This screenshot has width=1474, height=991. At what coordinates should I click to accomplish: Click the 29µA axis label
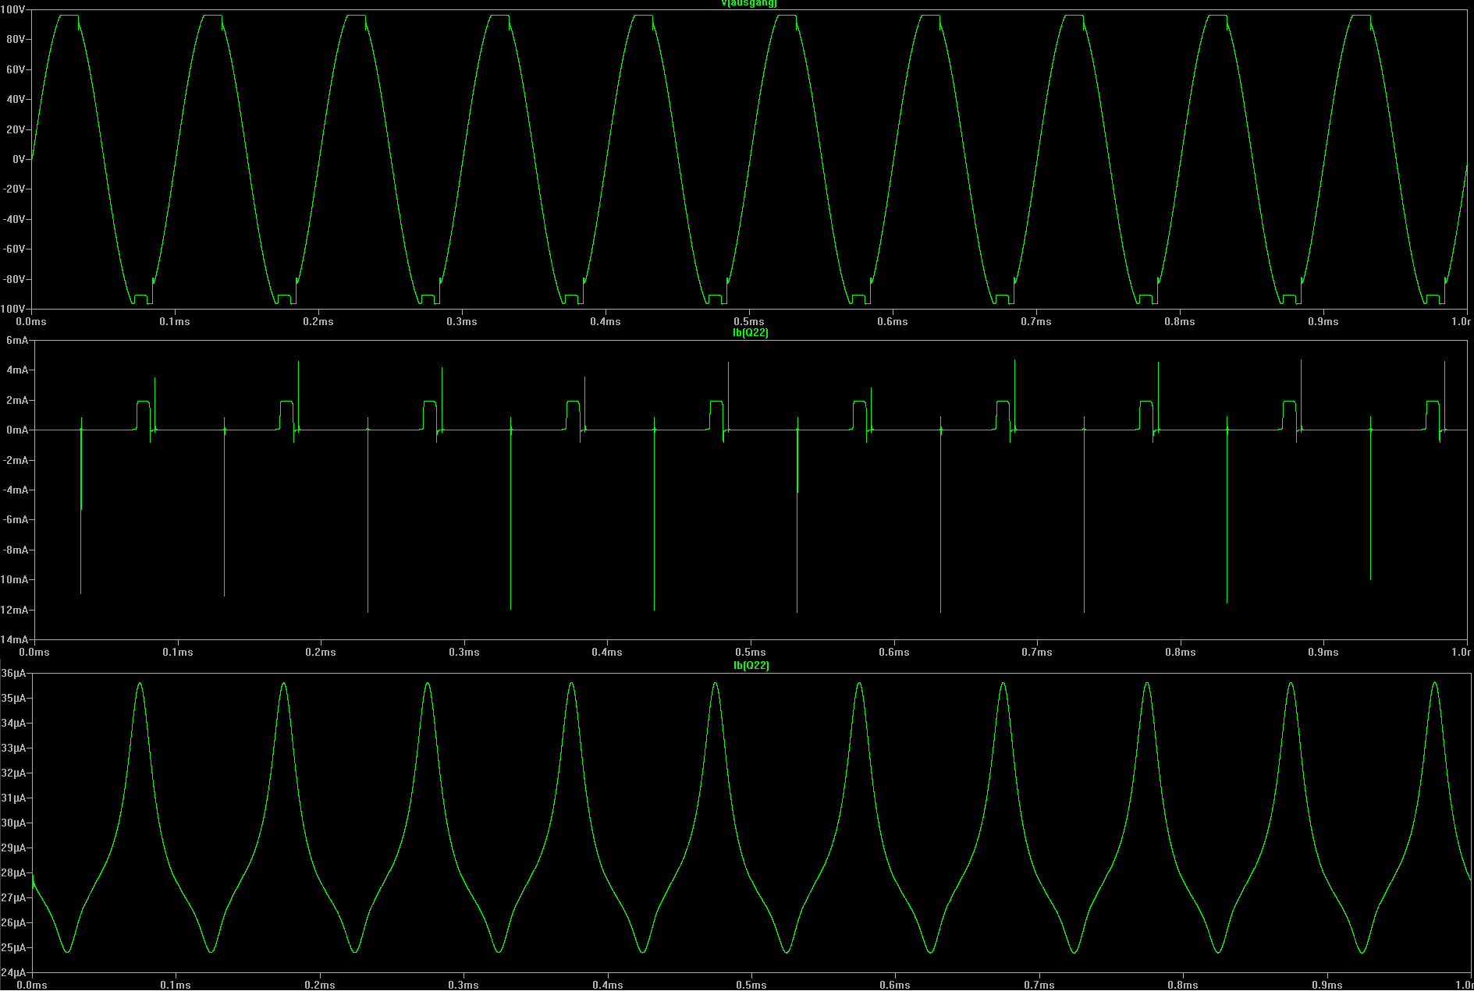pos(13,848)
